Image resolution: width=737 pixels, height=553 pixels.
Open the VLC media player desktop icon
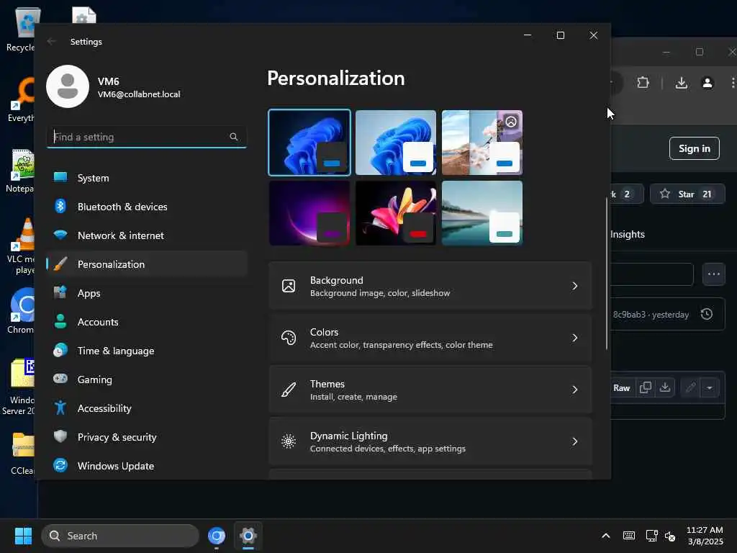coord(22,246)
